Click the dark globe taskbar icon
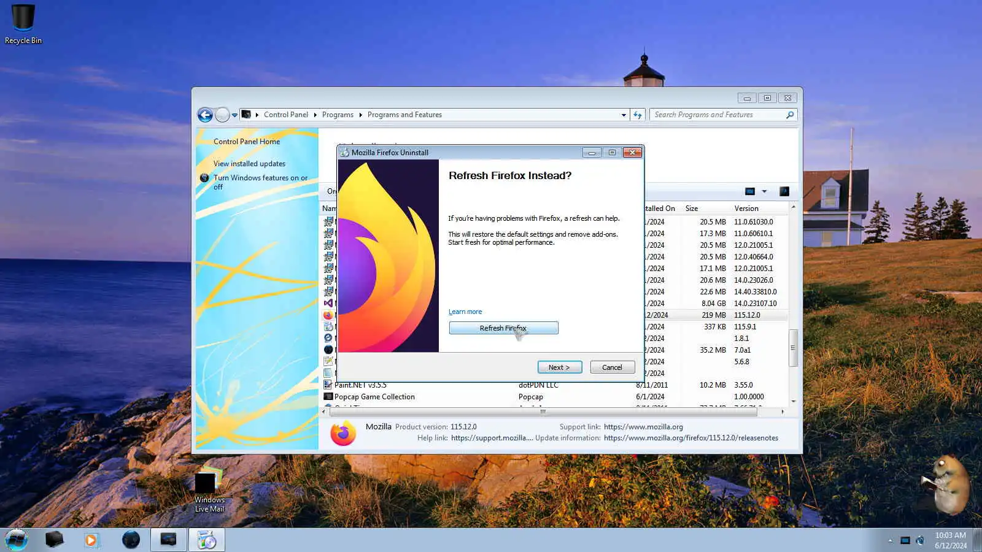The width and height of the screenshot is (982, 552). pos(131,540)
